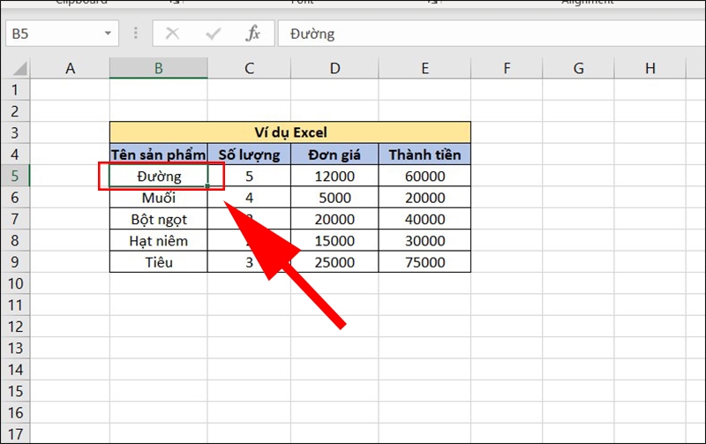Click the Tên sản phẩm header cell
Screen dimensions: 706x444
[159, 154]
